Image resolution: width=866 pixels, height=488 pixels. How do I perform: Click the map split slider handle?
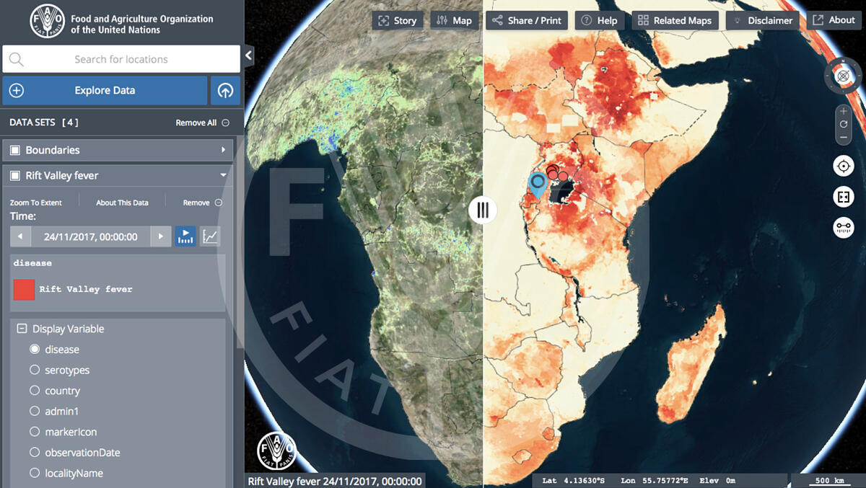[x=483, y=210]
